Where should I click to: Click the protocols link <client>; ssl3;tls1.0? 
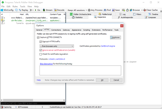pos(57,59)
